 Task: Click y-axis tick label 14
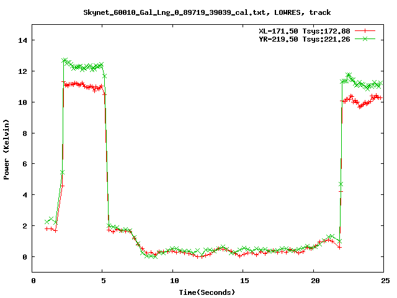[x=22, y=40]
